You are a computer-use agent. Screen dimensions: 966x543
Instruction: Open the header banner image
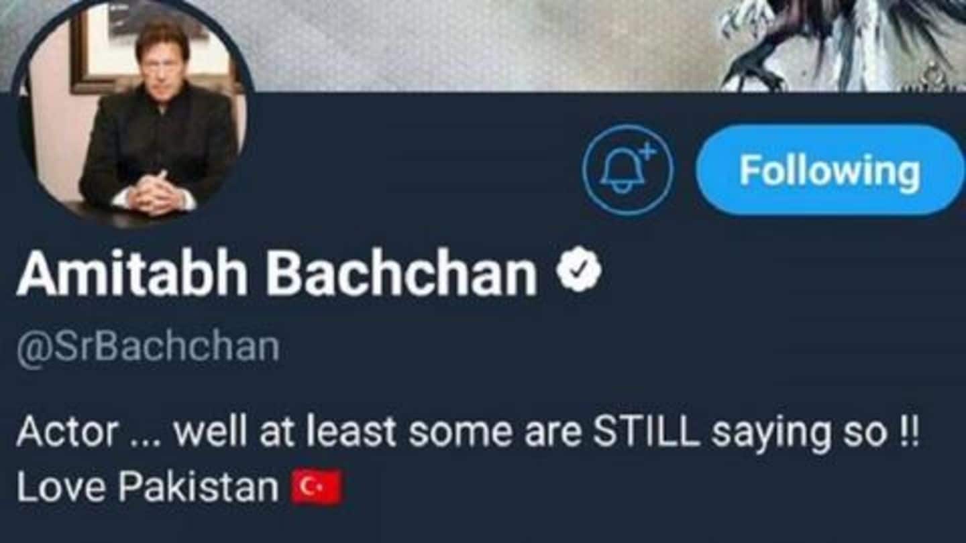coord(483,45)
